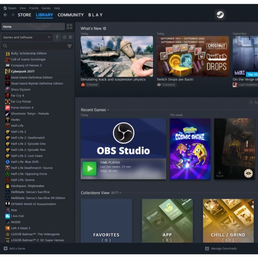Expand the Collections View dropdown chevron
The width and height of the screenshot is (258, 258).
click(120, 193)
